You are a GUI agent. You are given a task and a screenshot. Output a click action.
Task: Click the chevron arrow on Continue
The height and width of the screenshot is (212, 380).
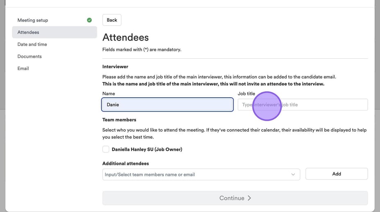pos(249,198)
